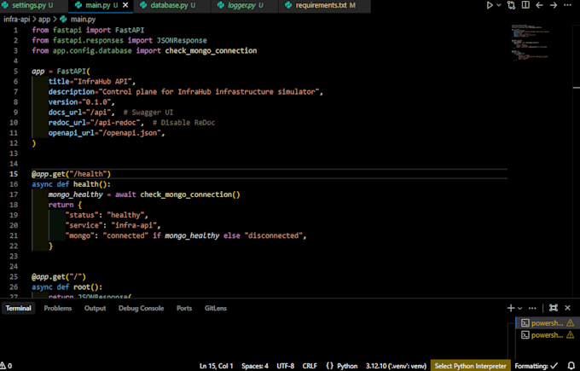Select the Terminal panel tab

pos(18,308)
